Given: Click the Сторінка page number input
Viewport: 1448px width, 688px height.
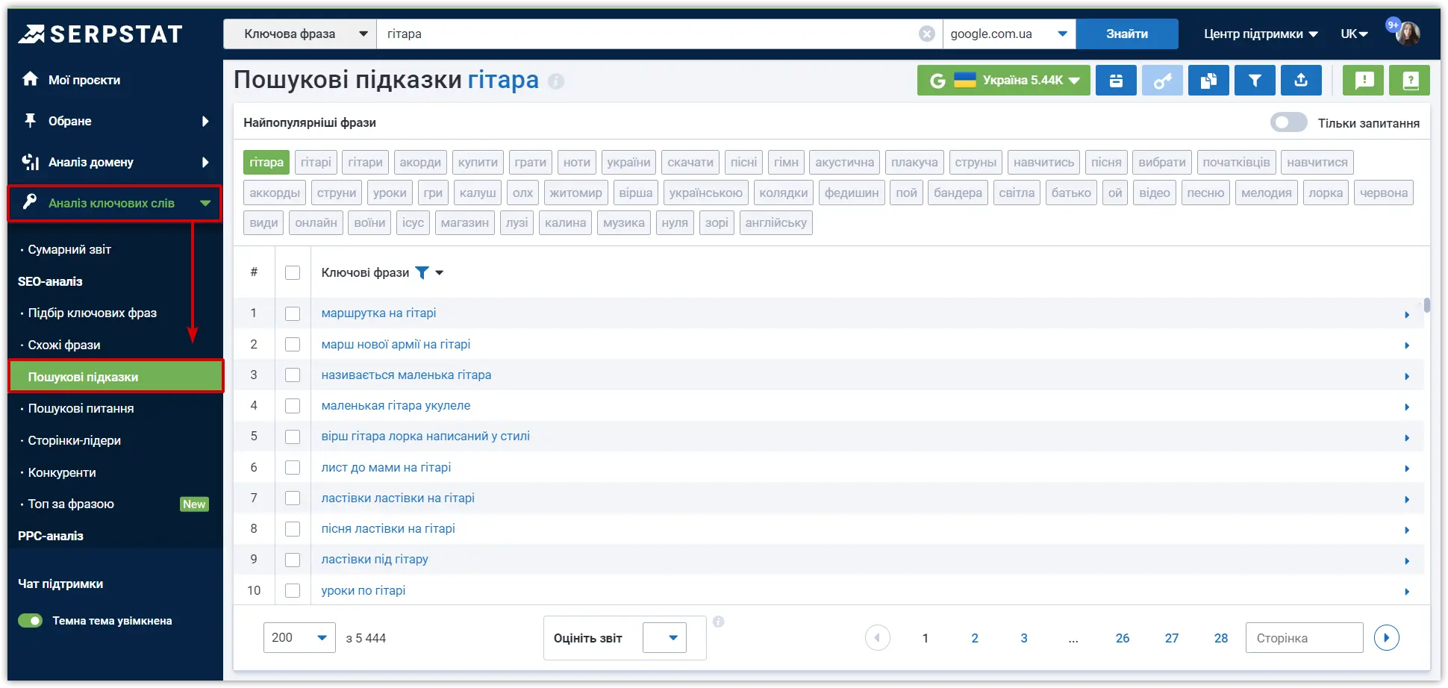Looking at the screenshot, I should [x=1305, y=638].
